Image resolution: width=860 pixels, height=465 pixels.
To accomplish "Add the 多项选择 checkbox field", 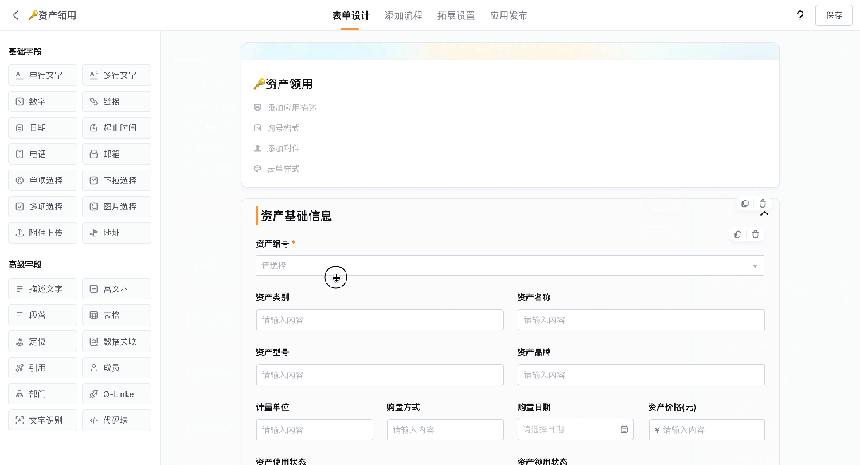I will pyautogui.click(x=43, y=206).
